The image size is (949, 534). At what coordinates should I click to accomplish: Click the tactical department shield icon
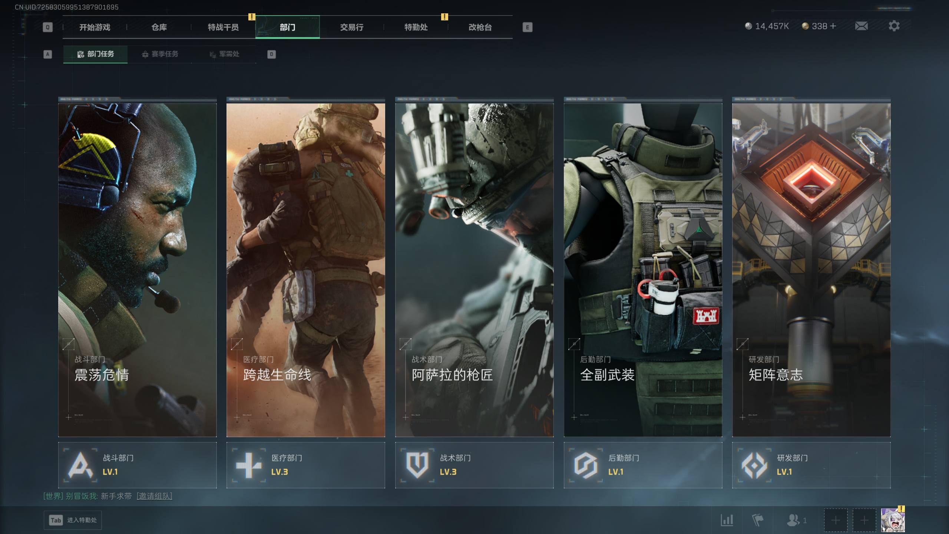(417, 465)
